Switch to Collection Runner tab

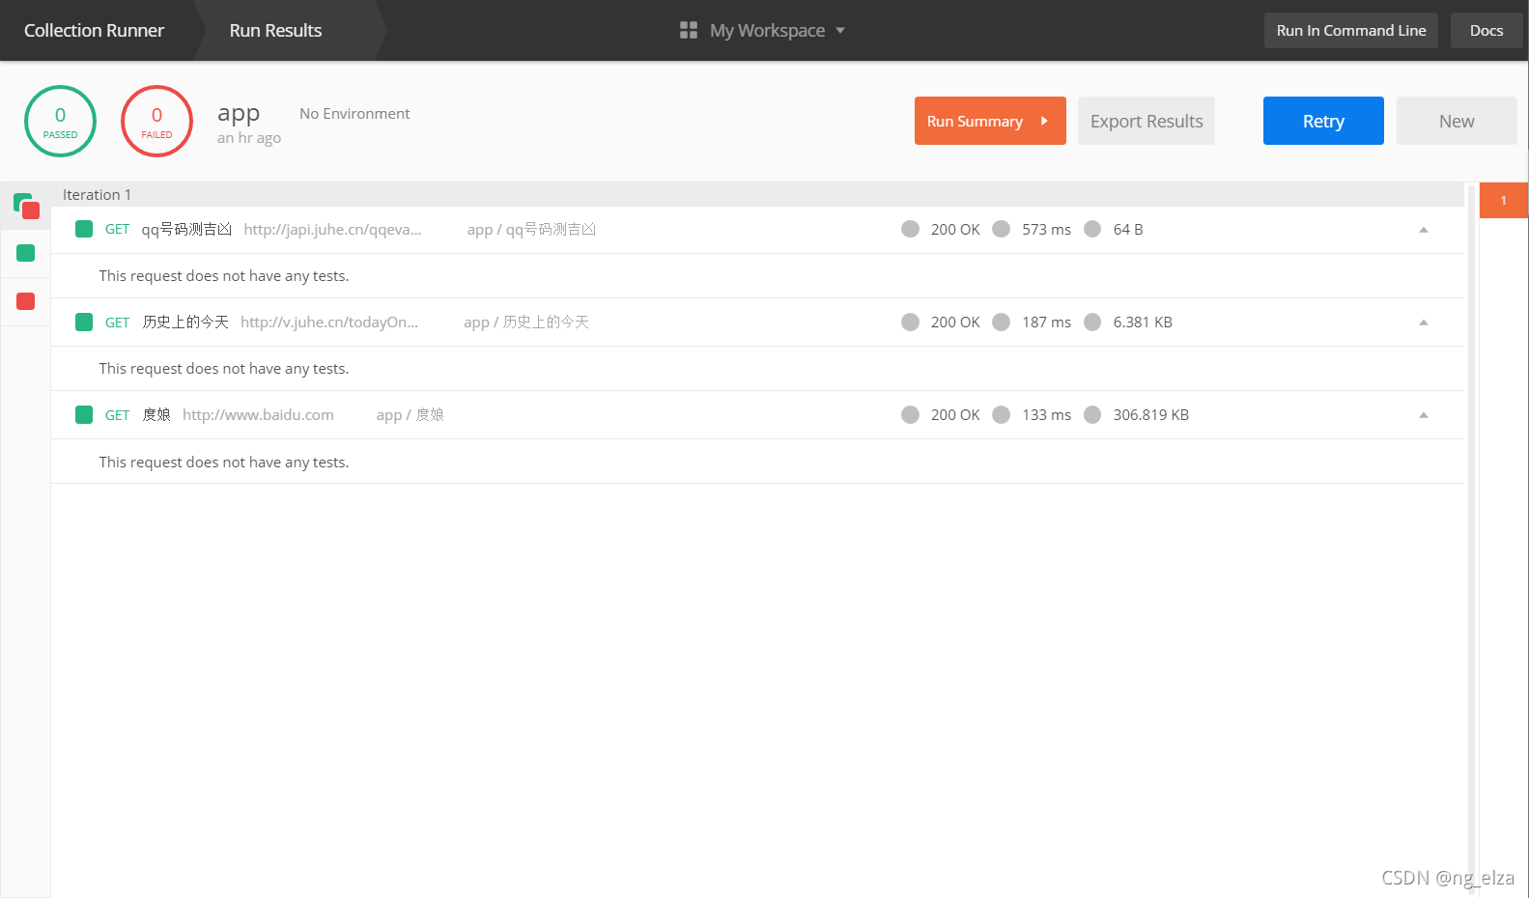[95, 30]
